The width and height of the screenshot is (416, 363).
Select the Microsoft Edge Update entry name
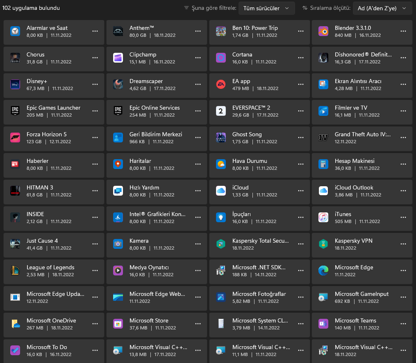pos(55,294)
